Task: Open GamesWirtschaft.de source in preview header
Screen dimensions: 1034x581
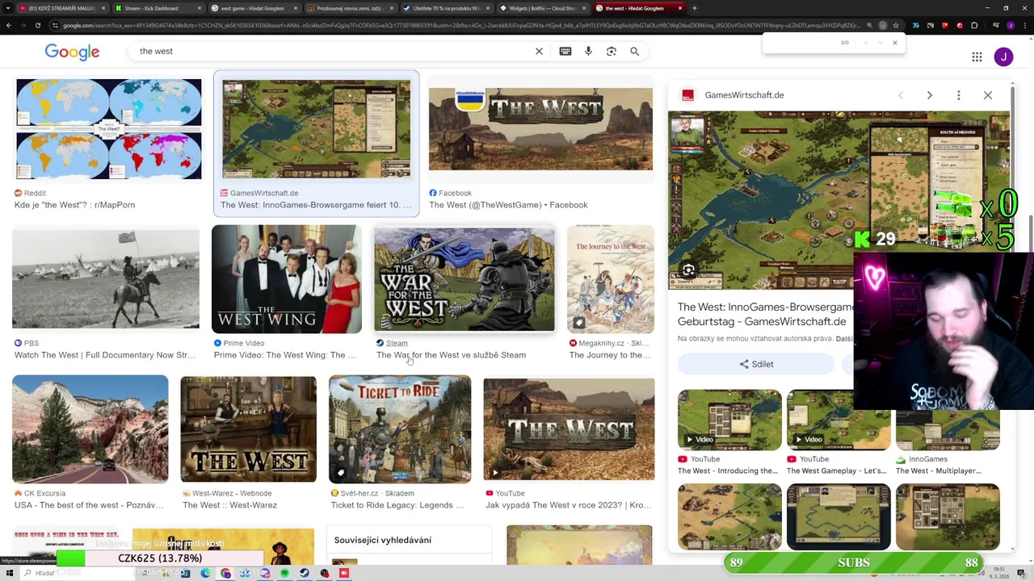Action: [x=744, y=95]
